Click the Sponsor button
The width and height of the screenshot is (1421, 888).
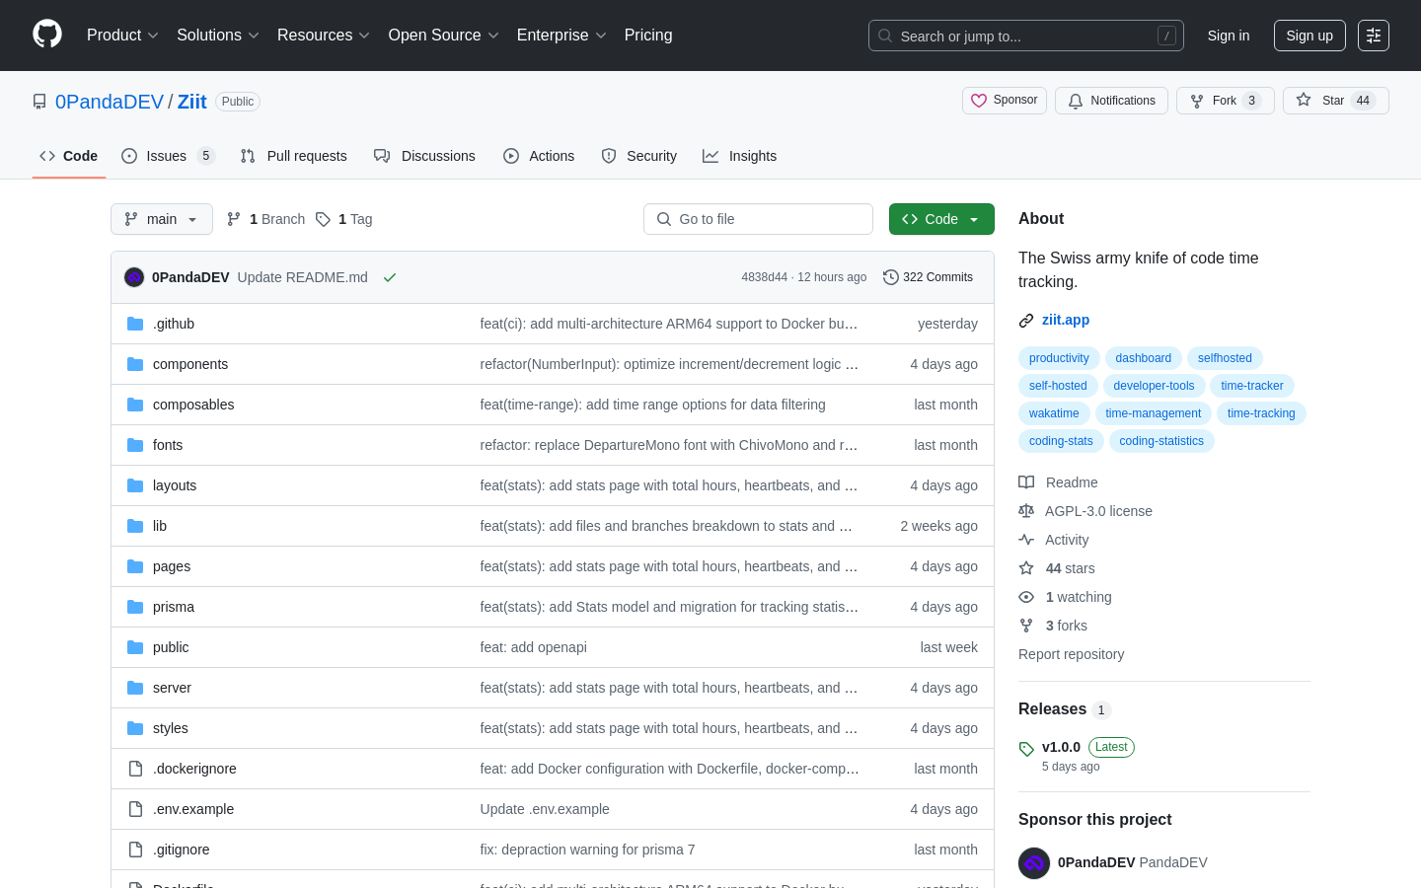(1005, 101)
